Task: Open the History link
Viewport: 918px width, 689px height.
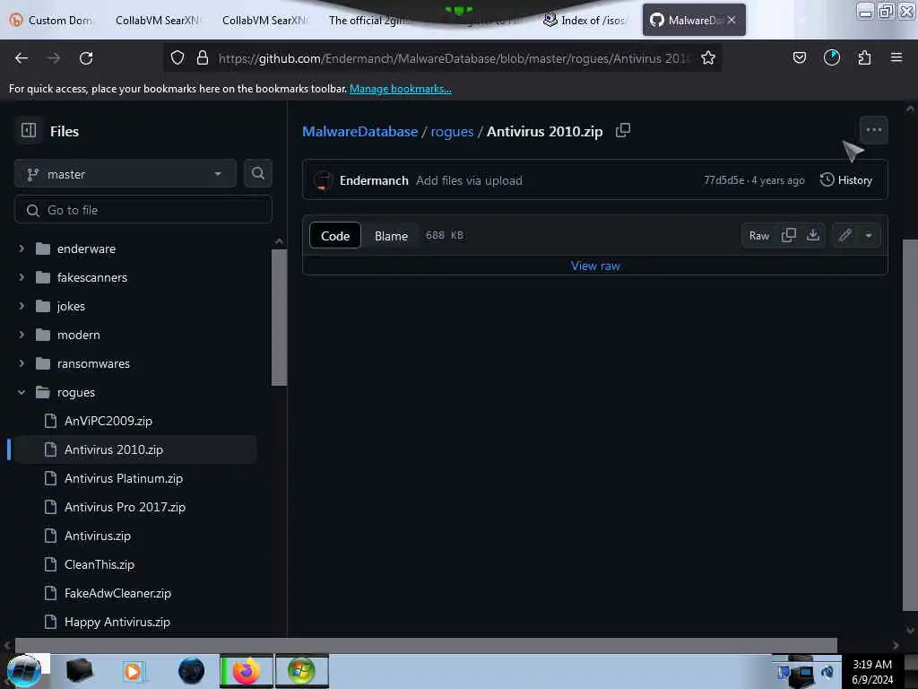Action: (846, 179)
